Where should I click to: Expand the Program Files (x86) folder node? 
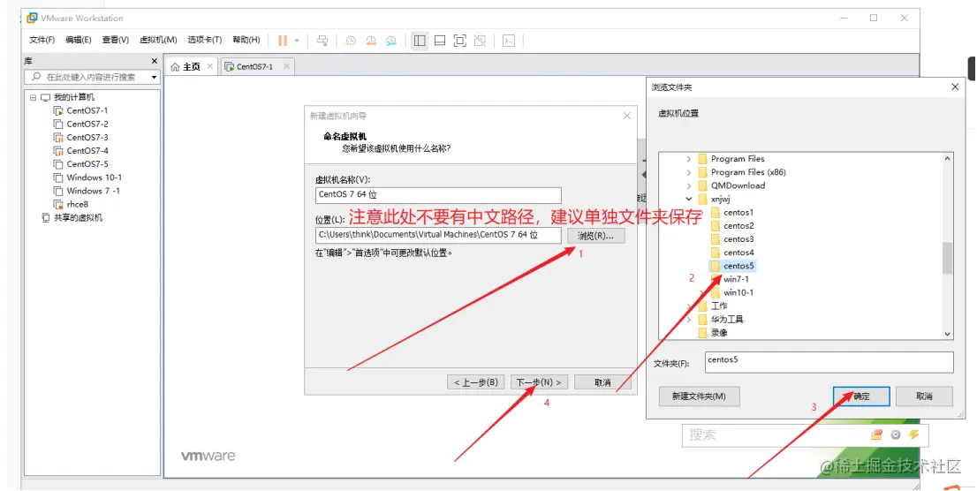pyautogui.click(x=688, y=172)
